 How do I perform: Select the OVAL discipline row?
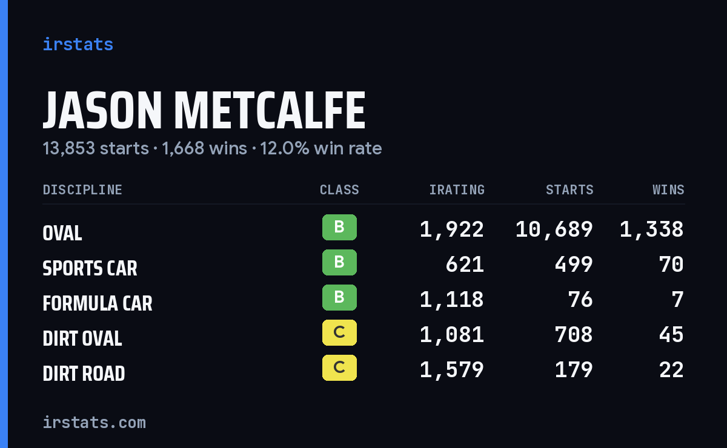point(363,229)
